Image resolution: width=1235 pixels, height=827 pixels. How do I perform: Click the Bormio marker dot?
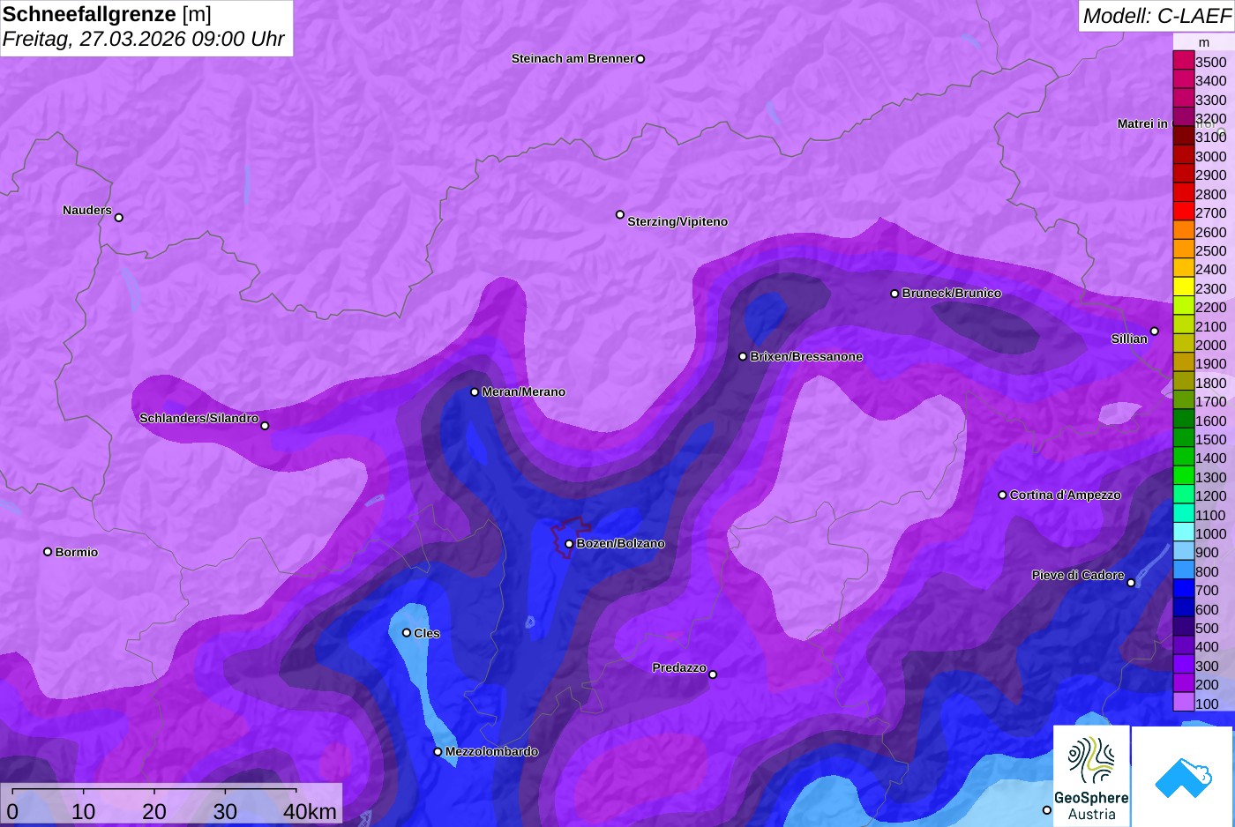(48, 552)
